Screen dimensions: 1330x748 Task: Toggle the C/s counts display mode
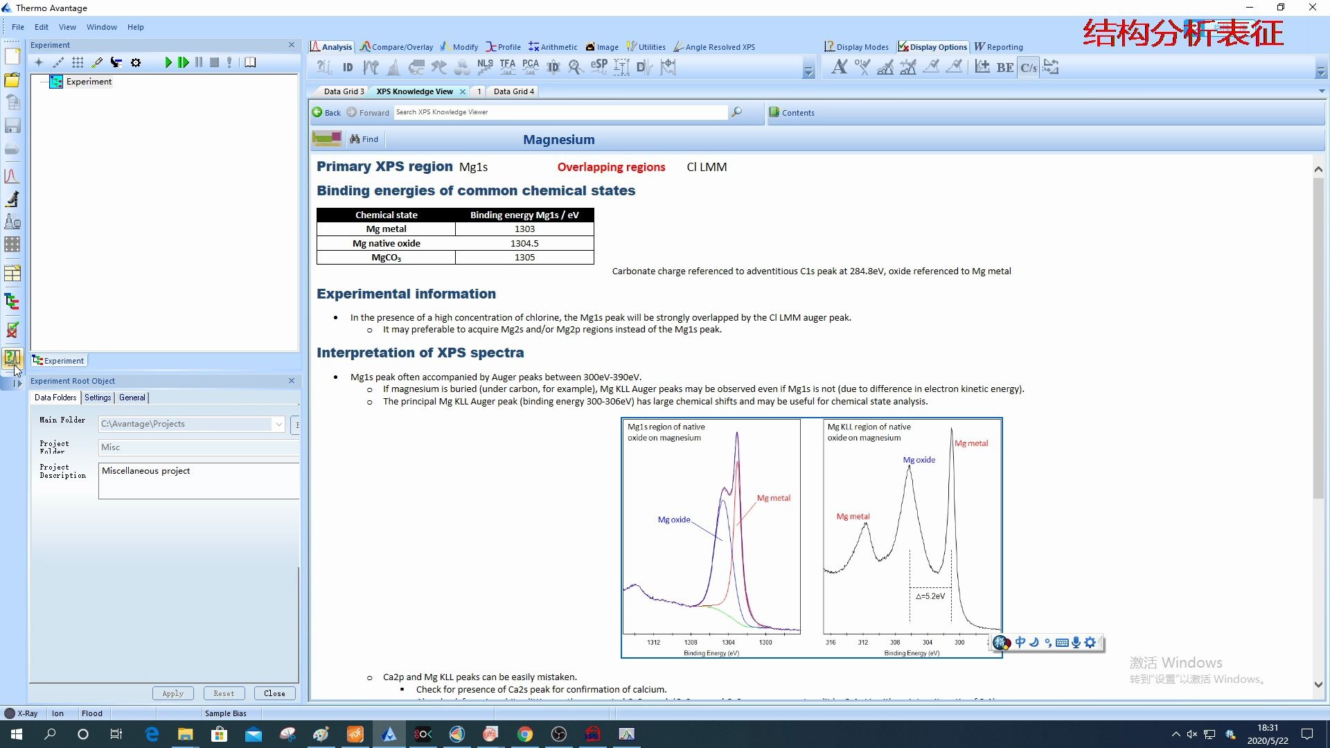coord(1028,67)
